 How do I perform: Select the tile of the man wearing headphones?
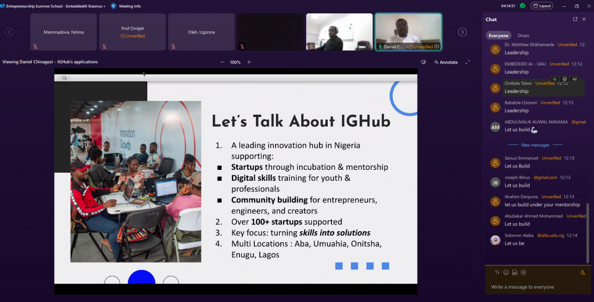pyautogui.click(x=339, y=32)
